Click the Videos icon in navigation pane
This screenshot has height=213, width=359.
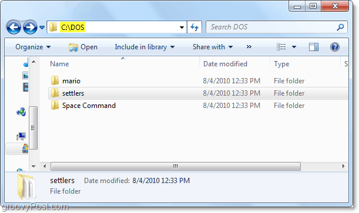[26, 87]
